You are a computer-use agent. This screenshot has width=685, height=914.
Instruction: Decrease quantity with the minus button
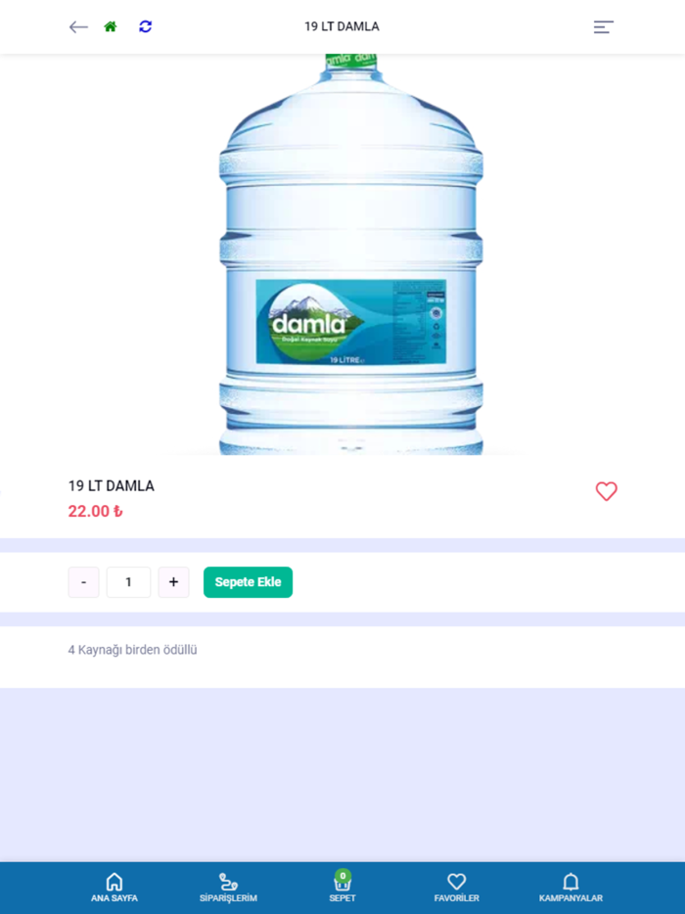(x=83, y=581)
